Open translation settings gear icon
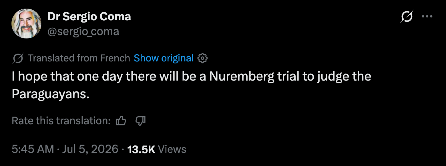 coord(202,58)
